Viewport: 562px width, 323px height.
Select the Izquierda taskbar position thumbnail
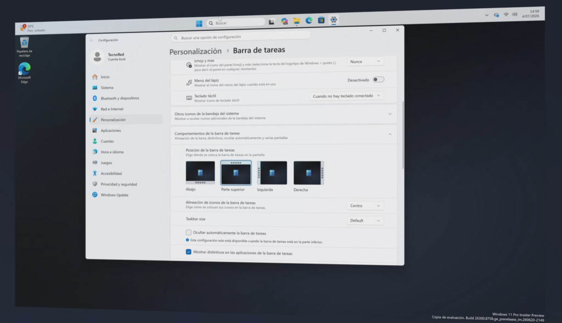[272, 173]
